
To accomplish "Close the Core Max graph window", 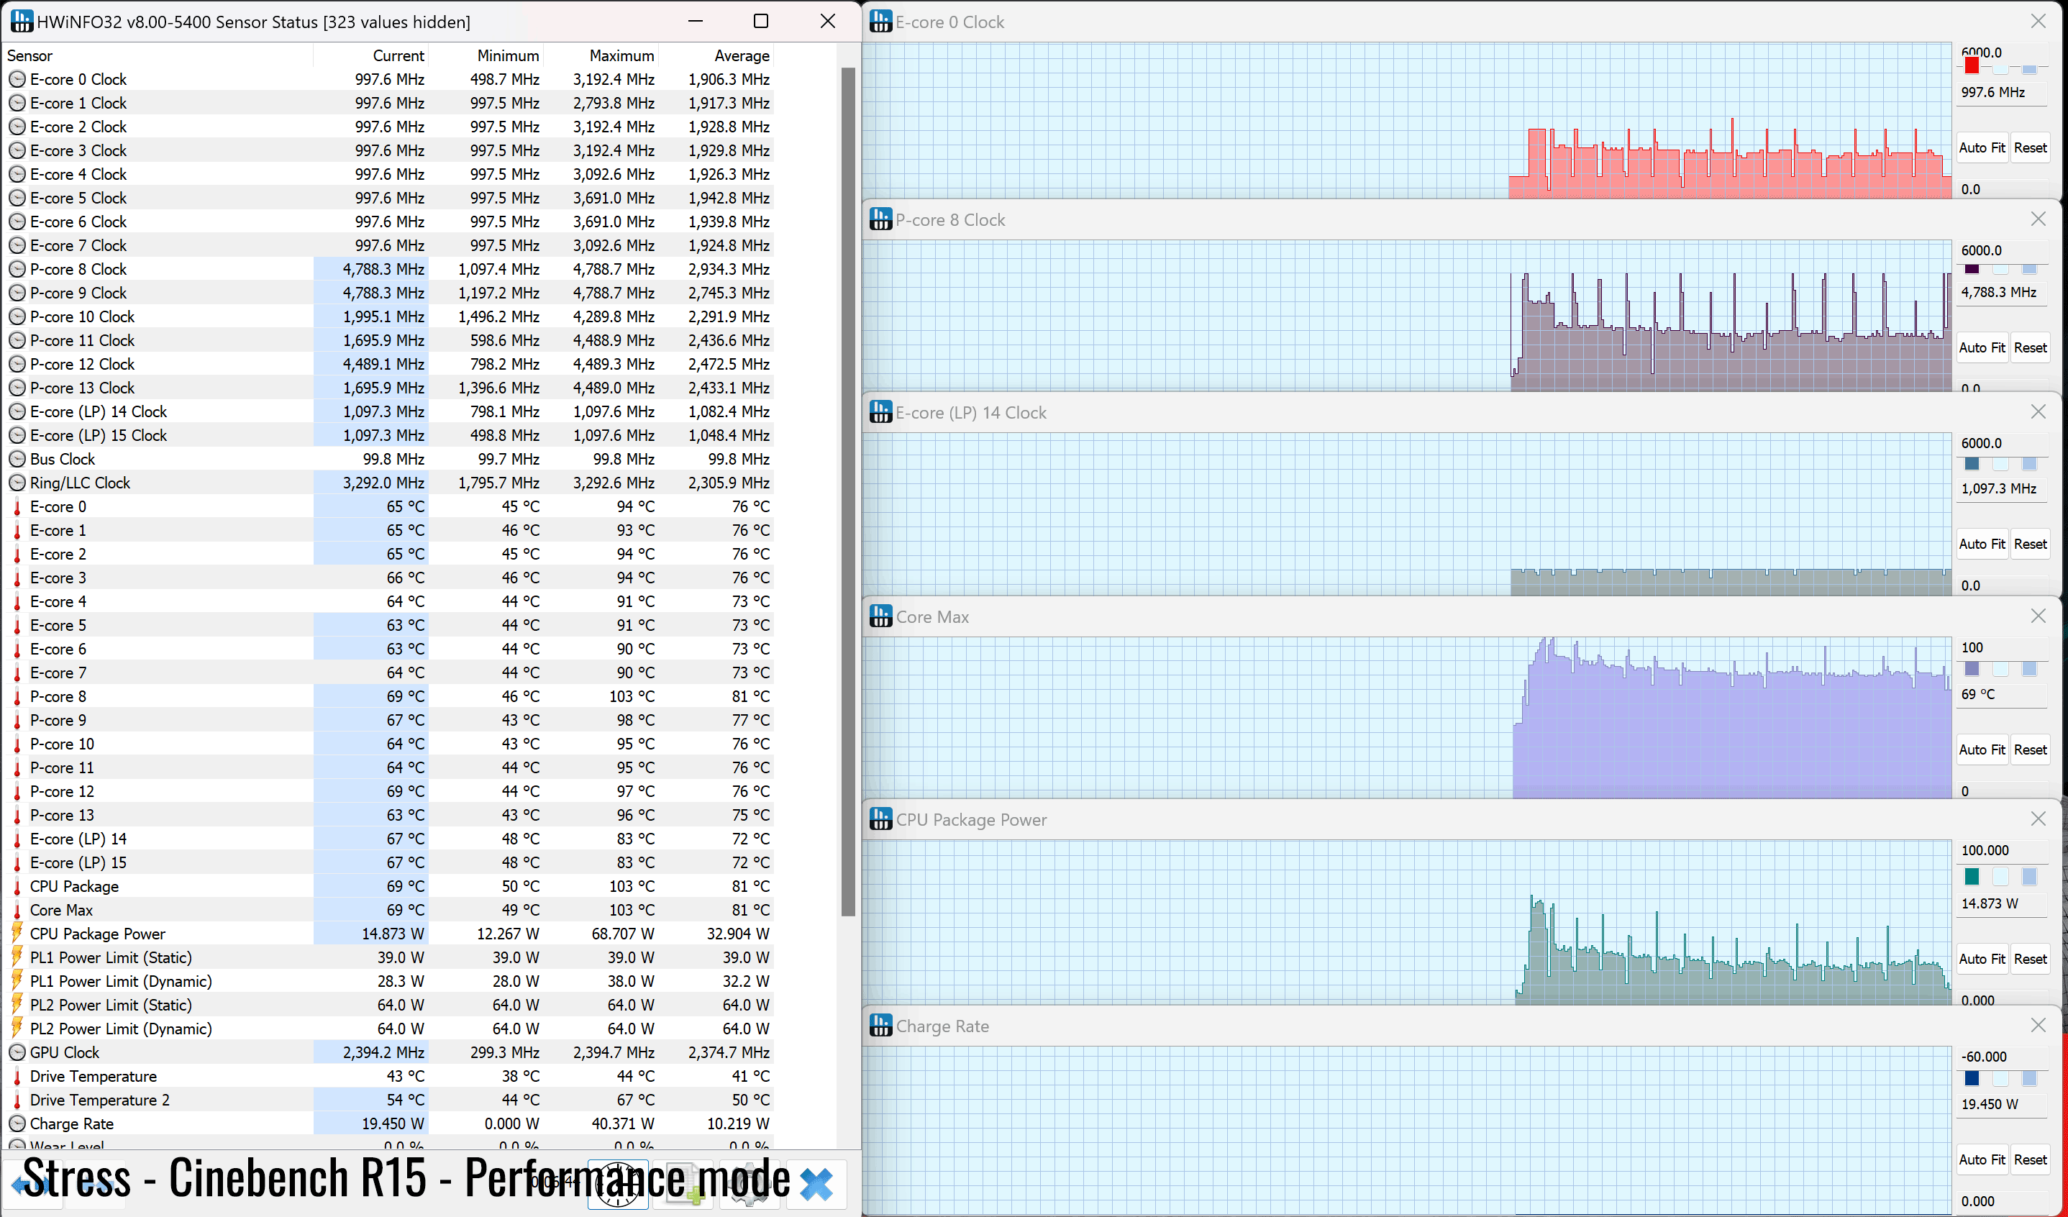I will coord(2038,616).
